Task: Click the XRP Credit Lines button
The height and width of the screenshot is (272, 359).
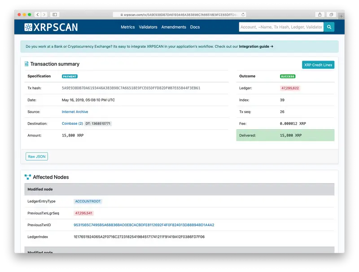Action: coord(318,65)
